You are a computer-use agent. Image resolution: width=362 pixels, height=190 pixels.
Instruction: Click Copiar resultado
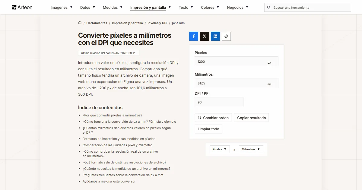pos(252,118)
